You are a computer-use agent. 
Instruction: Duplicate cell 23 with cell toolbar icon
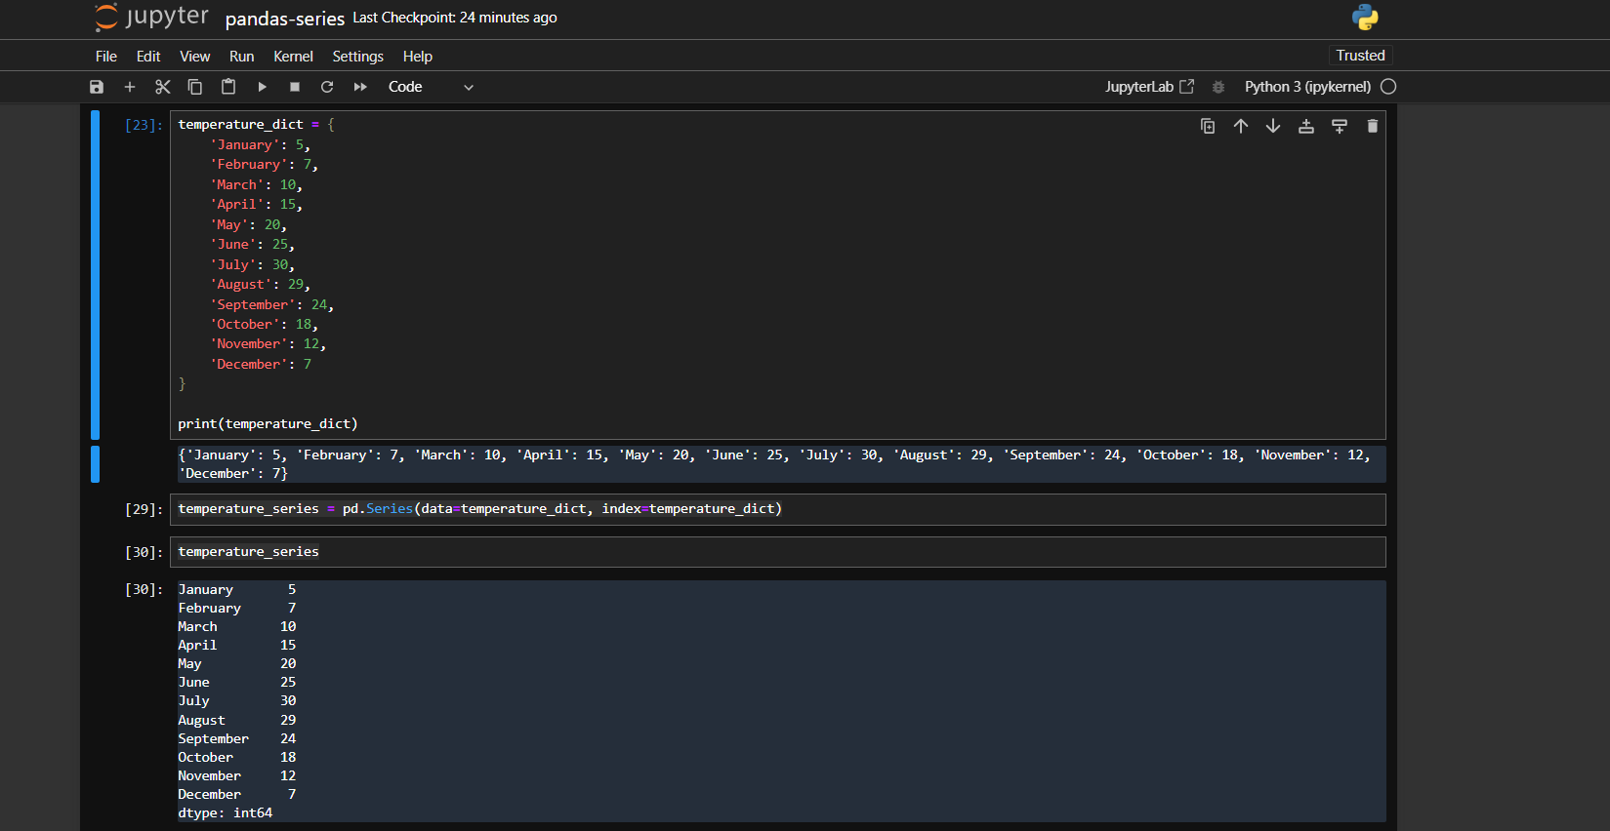pos(1208,126)
